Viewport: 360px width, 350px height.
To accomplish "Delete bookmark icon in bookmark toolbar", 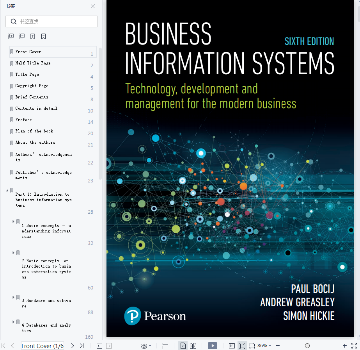I will (x=43, y=36).
